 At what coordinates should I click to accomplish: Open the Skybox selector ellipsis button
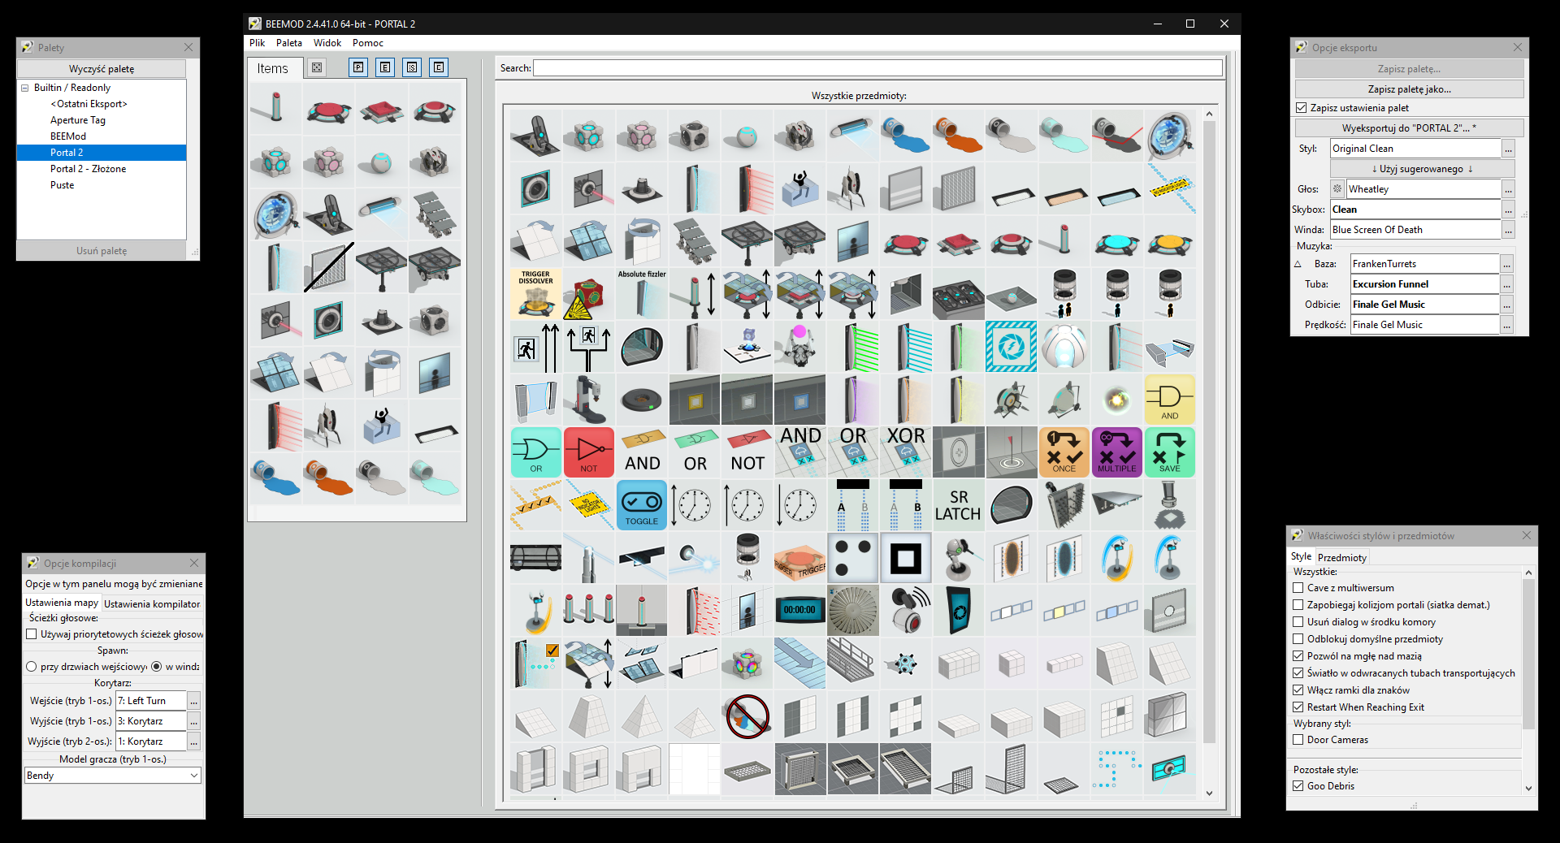[1508, 210]
